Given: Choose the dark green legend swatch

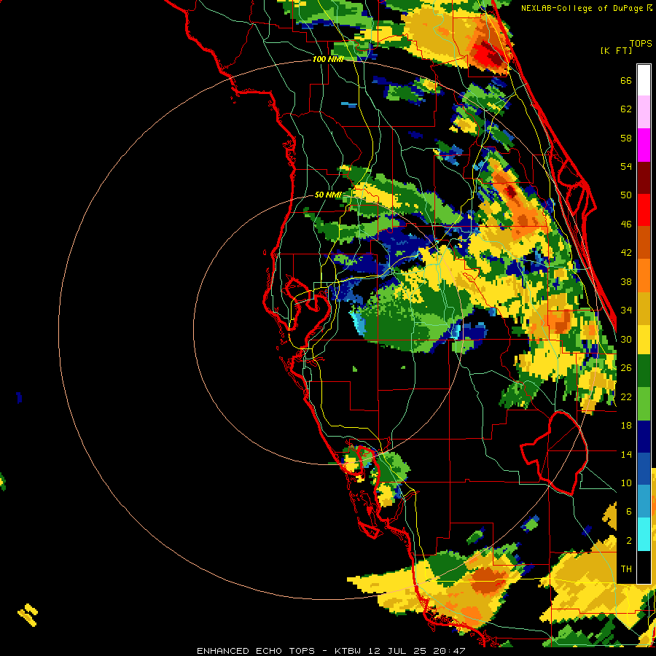Looking at the screenshot, I should click(644, 372).
